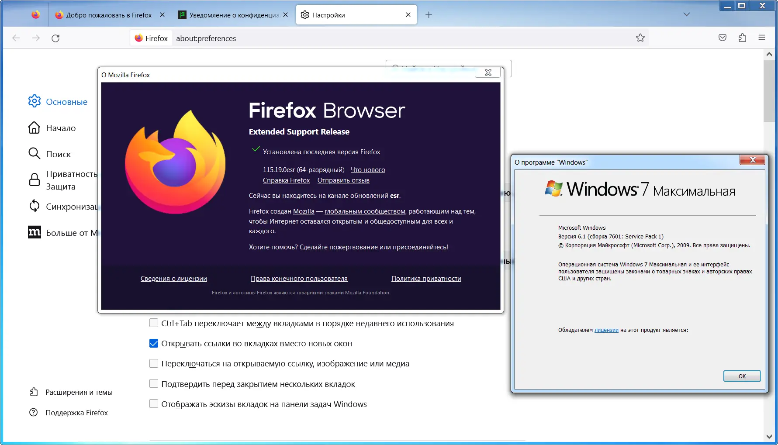Click the Синхронизация sync icon in the sidebar

click(34, 206)
